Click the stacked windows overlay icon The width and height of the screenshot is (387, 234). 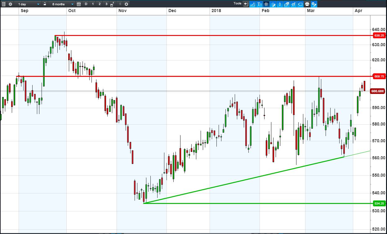287,4
